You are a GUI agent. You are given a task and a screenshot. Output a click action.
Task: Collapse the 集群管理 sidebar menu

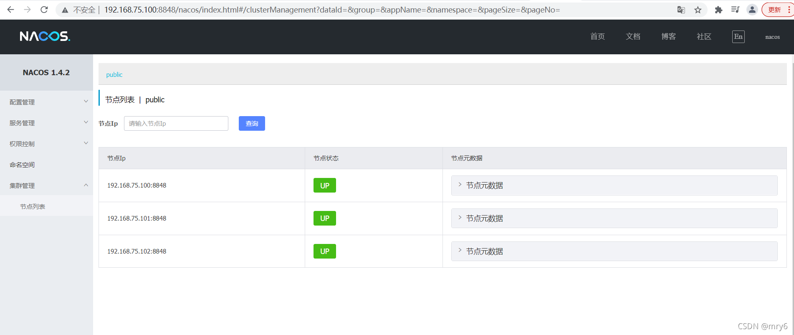[x=46, y=185]
